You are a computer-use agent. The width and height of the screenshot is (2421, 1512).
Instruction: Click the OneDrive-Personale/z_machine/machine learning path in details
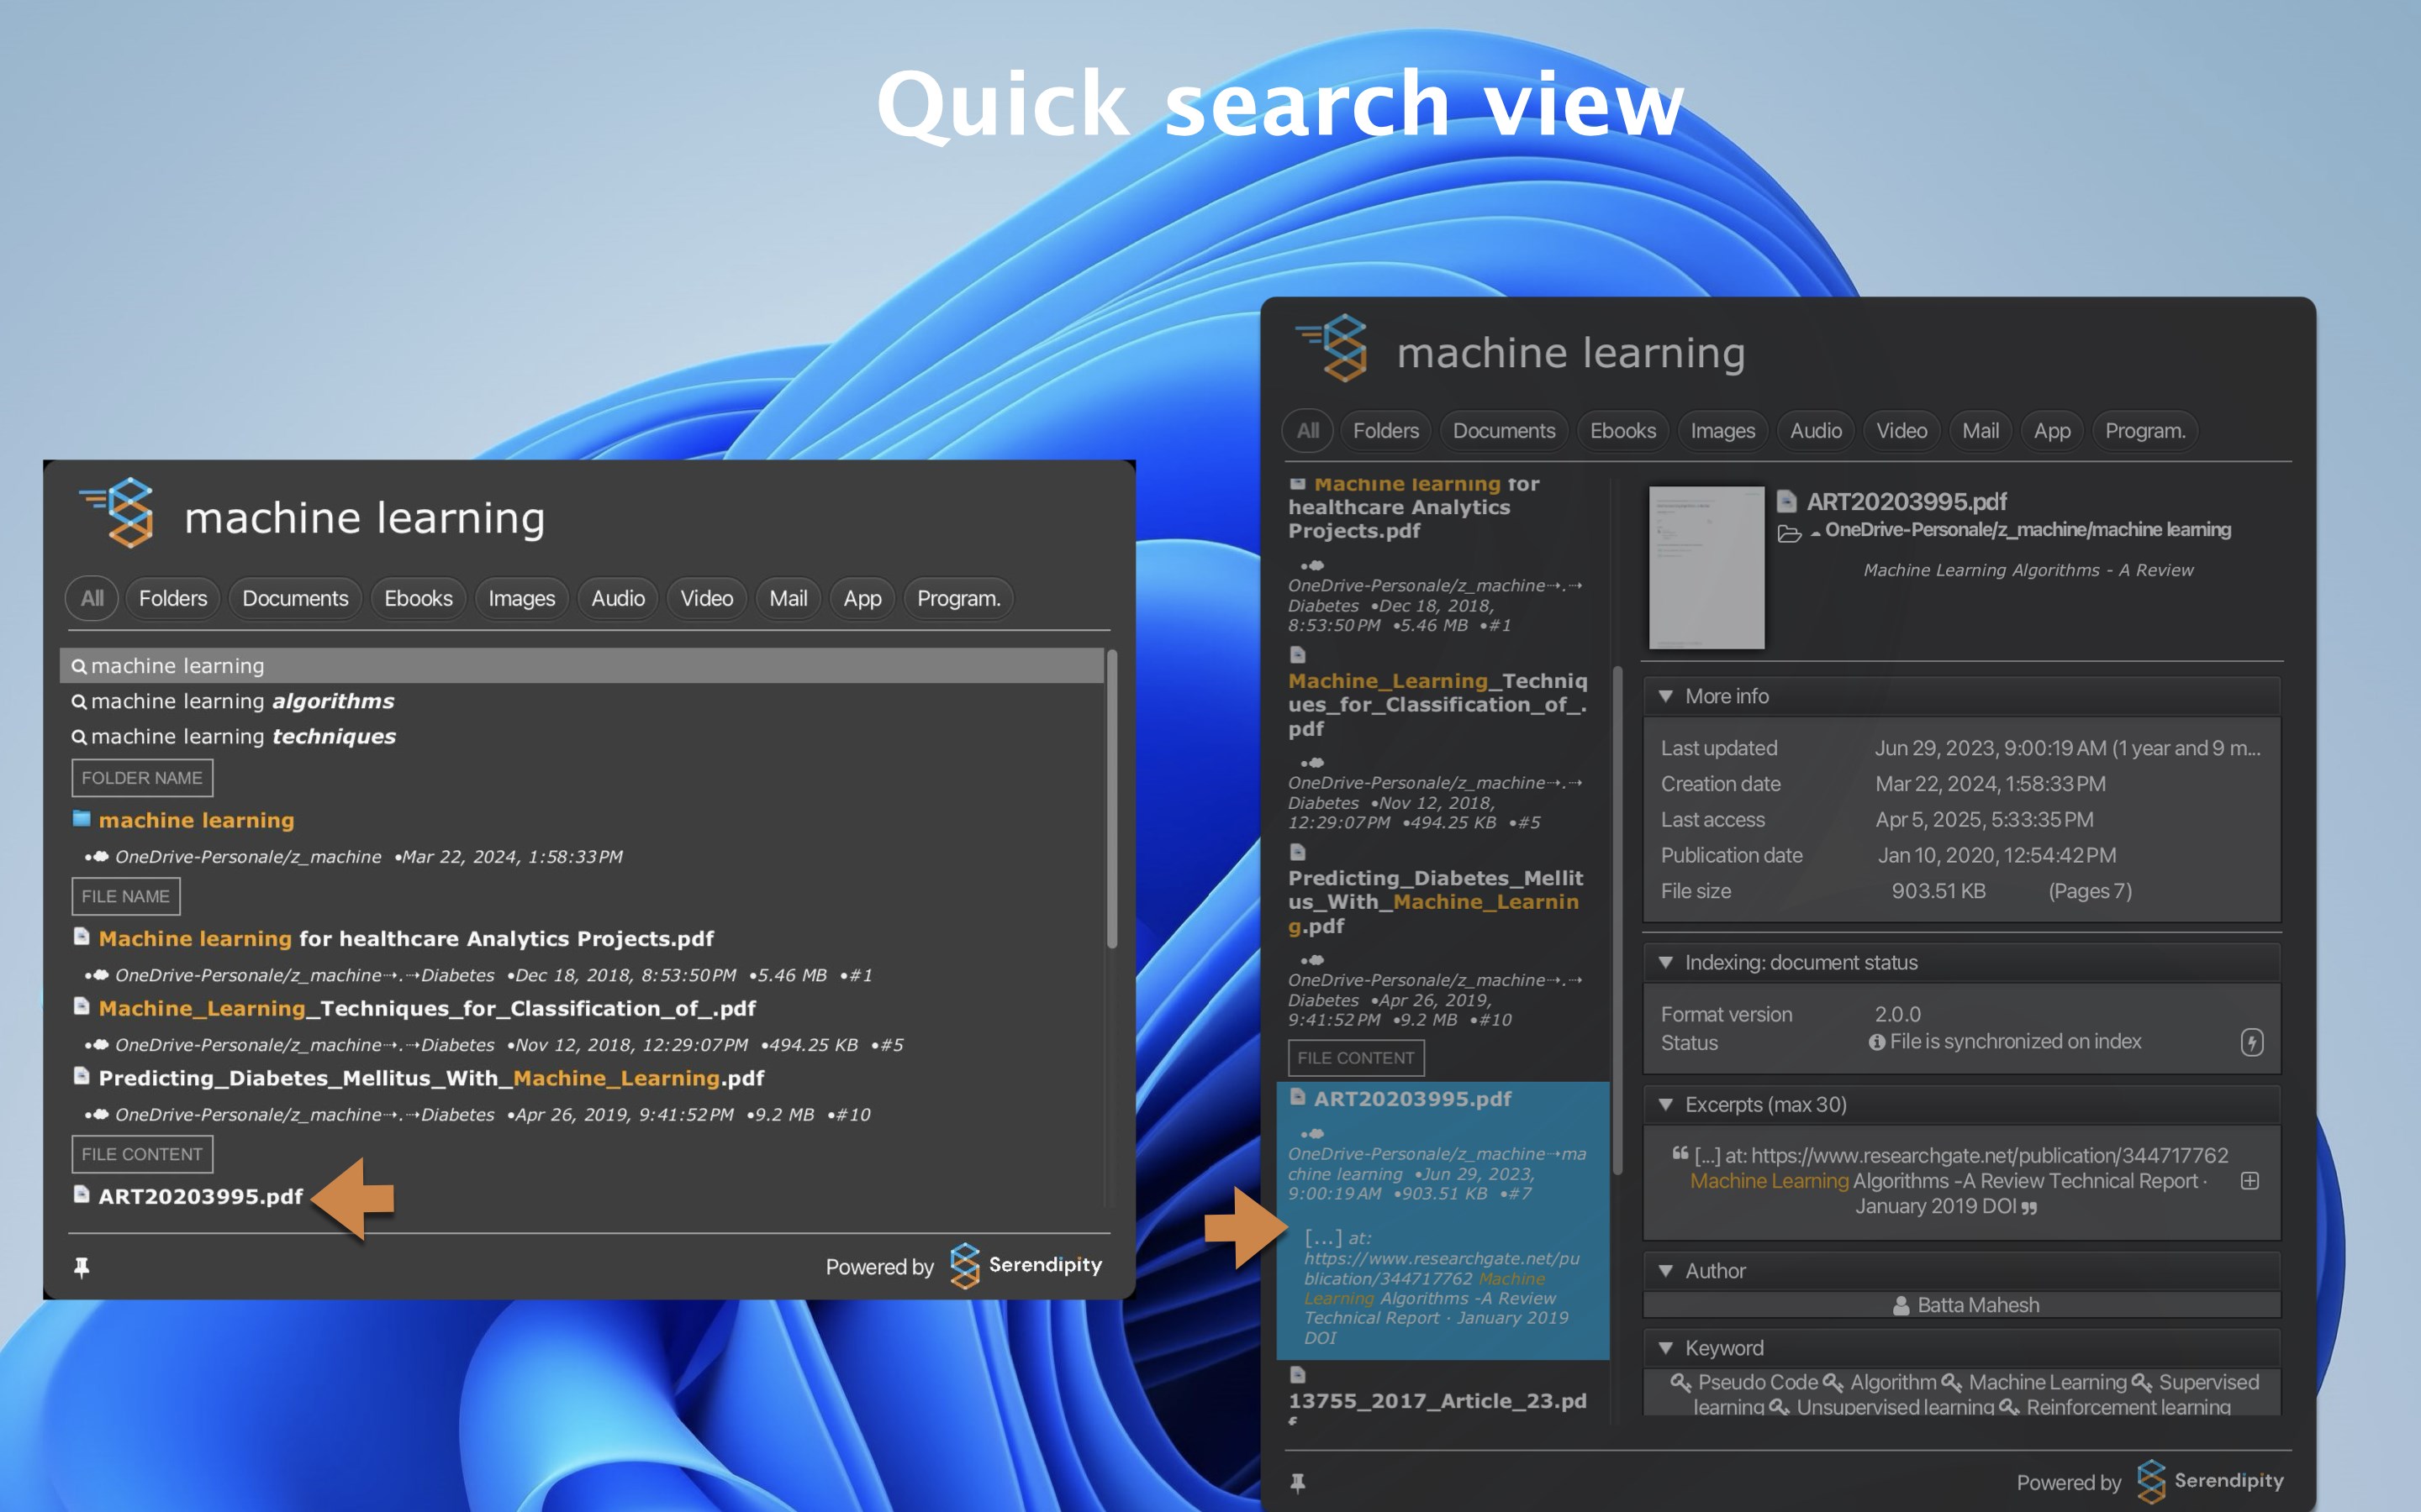(2028, 530)
